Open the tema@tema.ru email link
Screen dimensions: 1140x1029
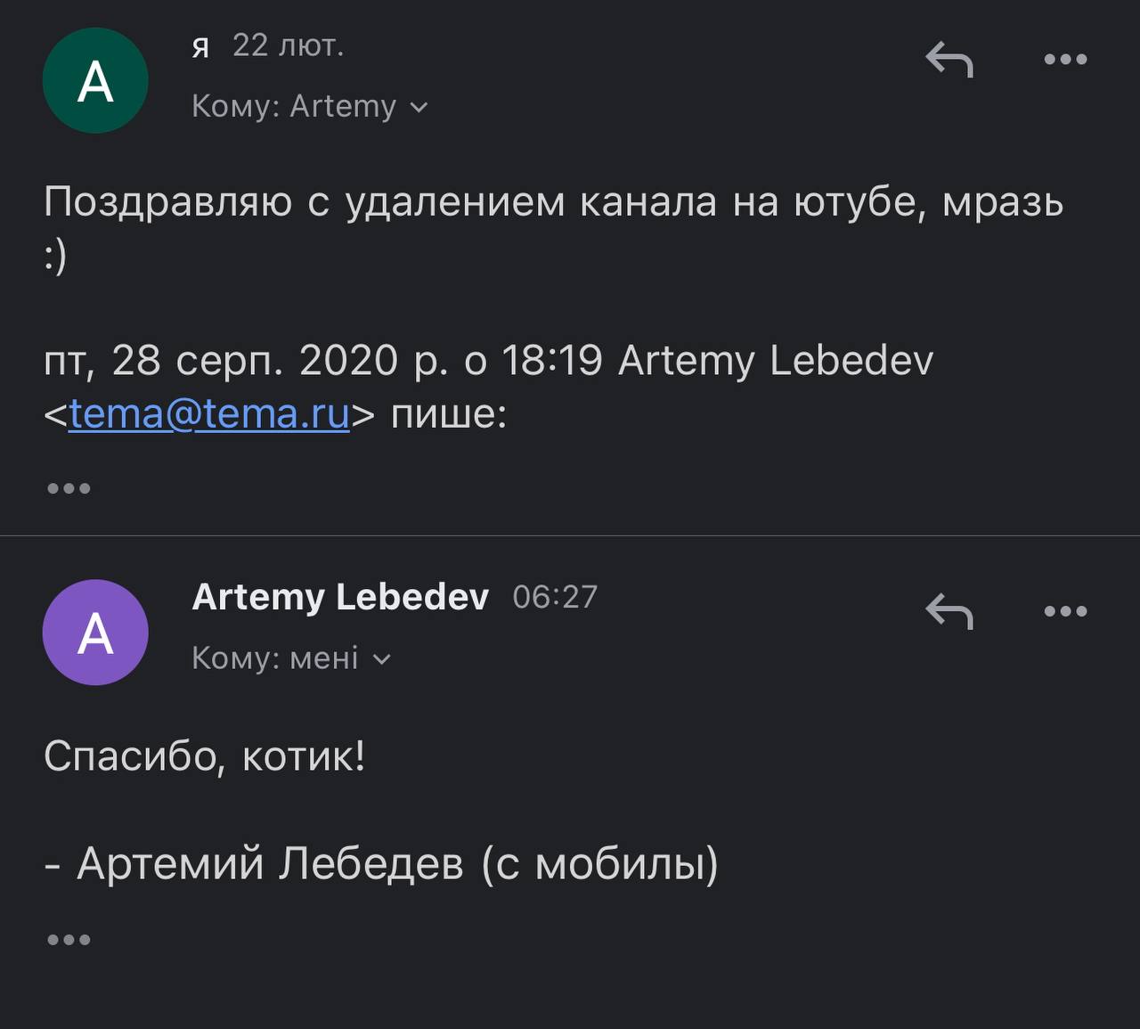pos(209,413)
